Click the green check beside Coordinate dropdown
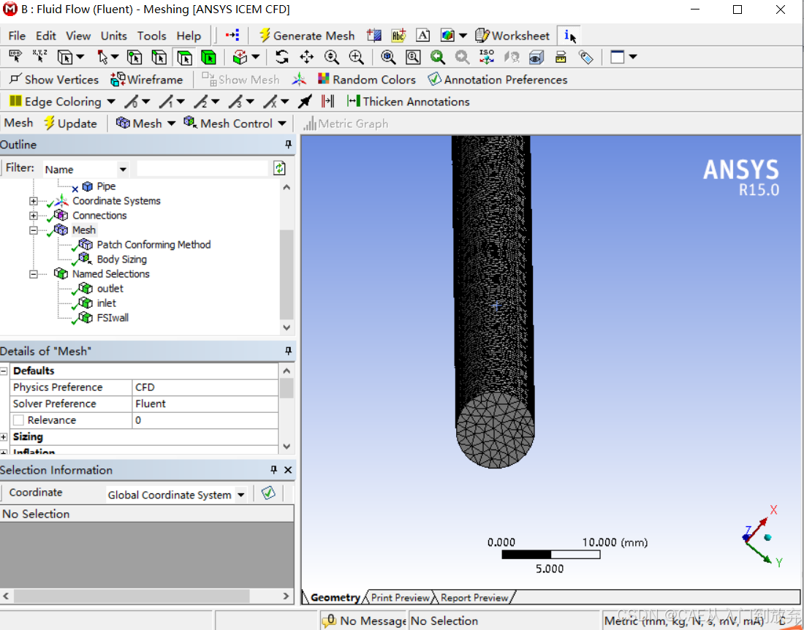 click(268, 493)
